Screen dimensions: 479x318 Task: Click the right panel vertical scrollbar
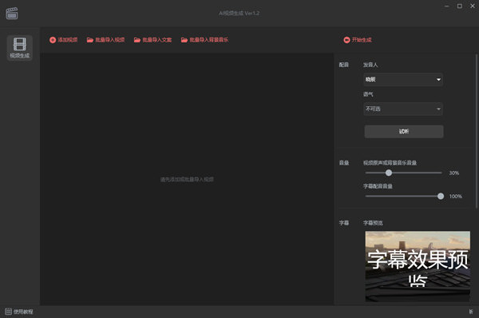coord(477,132)
